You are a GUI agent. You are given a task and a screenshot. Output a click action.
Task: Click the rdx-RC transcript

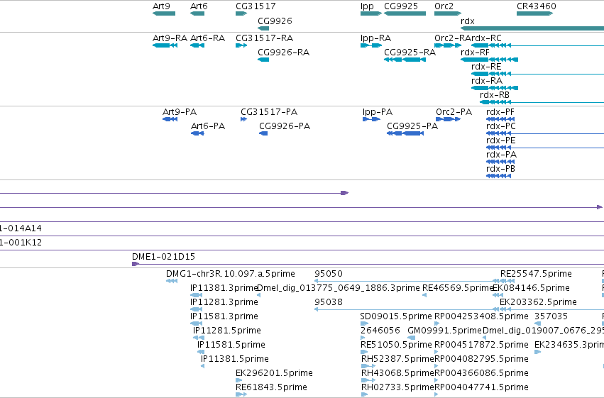click(x=538, y=45)
